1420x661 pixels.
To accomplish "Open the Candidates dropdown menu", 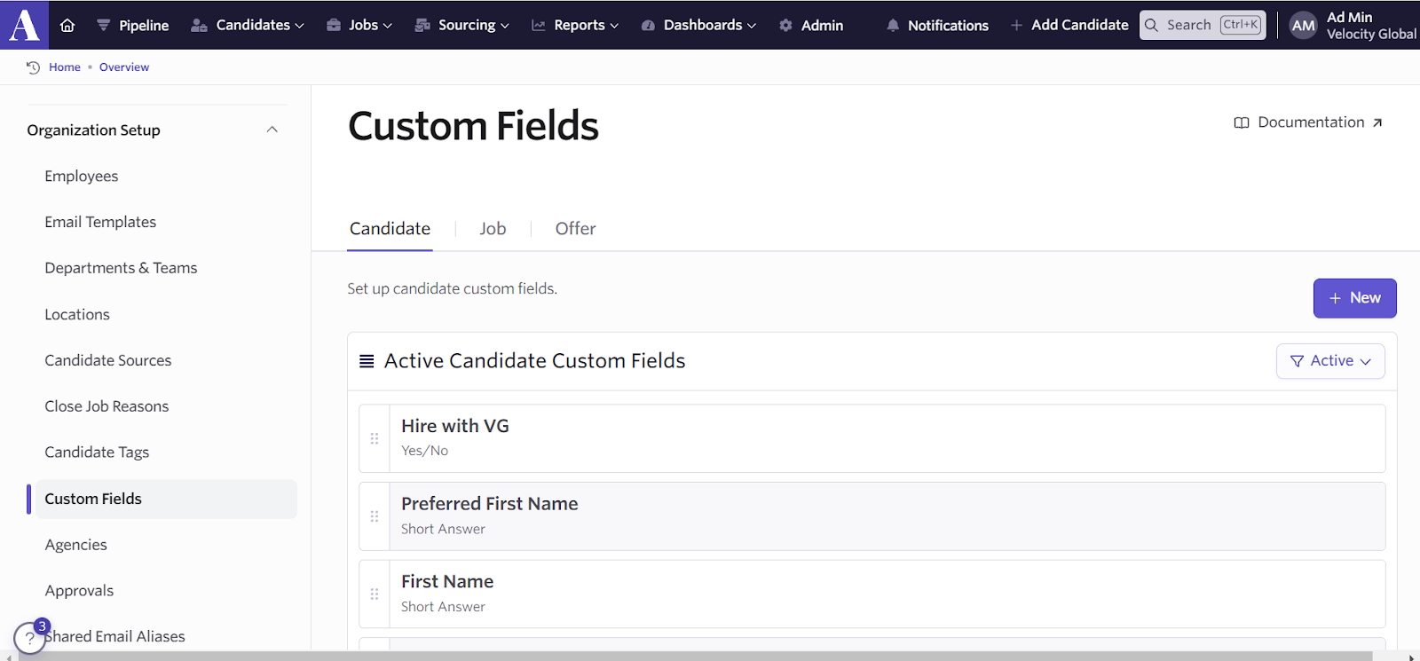I will (248, 25).
